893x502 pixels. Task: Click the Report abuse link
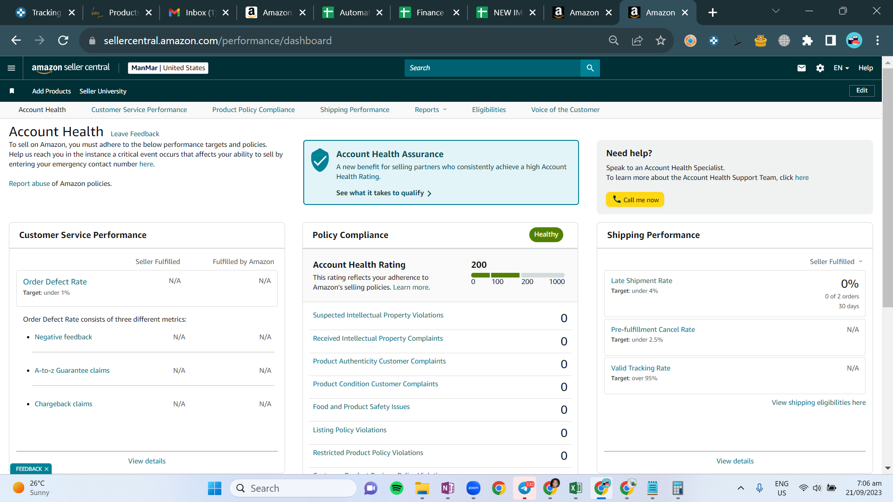[29, 184]
